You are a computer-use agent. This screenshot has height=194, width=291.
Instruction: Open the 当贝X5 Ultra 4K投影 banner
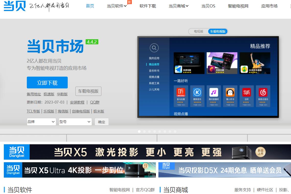[80, 170]
